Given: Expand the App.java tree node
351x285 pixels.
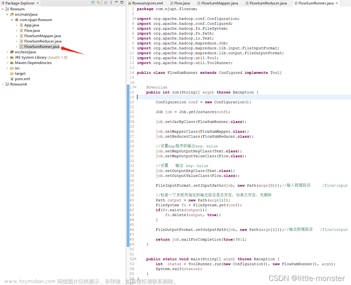Looking at the screenshot, I should 17,25.
